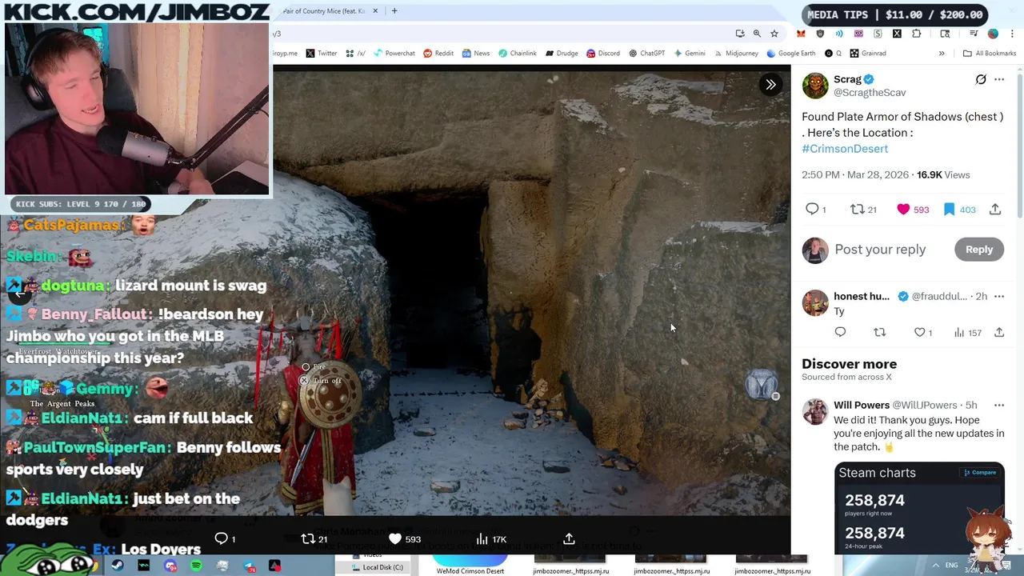1024x576 pixels.
Task: Remove bookmark showing 403 on the tweet
Action: [x=949, y=209]
